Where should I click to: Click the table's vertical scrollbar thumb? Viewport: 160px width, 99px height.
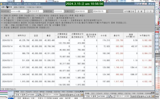tap(153, 46)
